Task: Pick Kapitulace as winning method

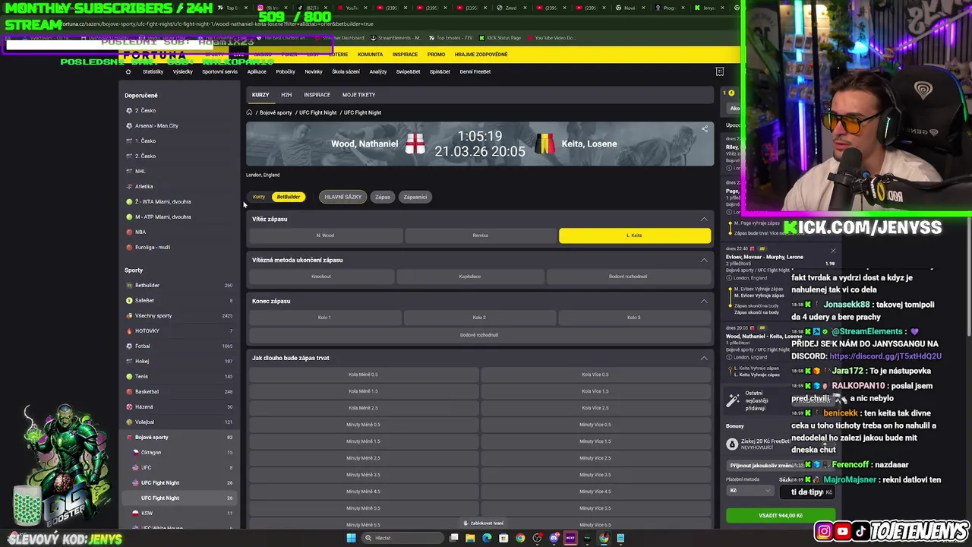Action: coord(470,277)
